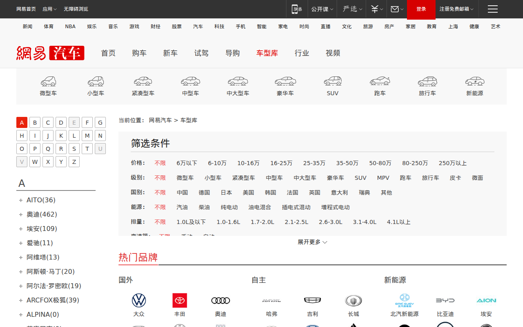Jump to brands starting with letter Z
This screenshot has height=327, width=523.
click(x=74, y=162)
